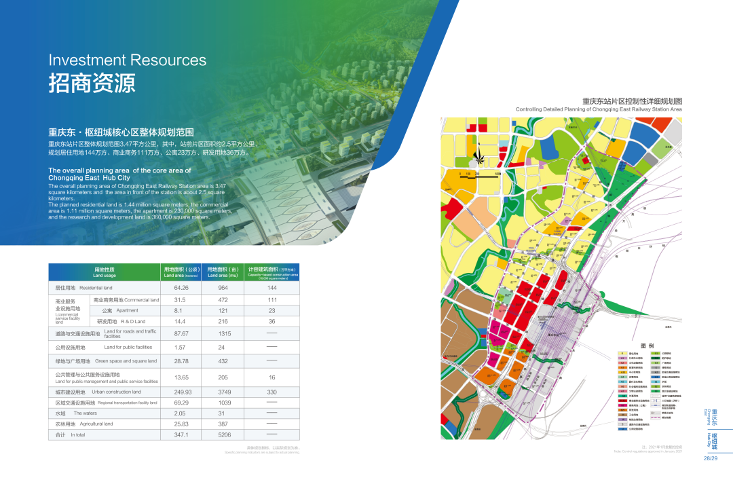Click the "347.1" total hectares value
The height and width of the screenshot is (501, 733).
(181, 434)
